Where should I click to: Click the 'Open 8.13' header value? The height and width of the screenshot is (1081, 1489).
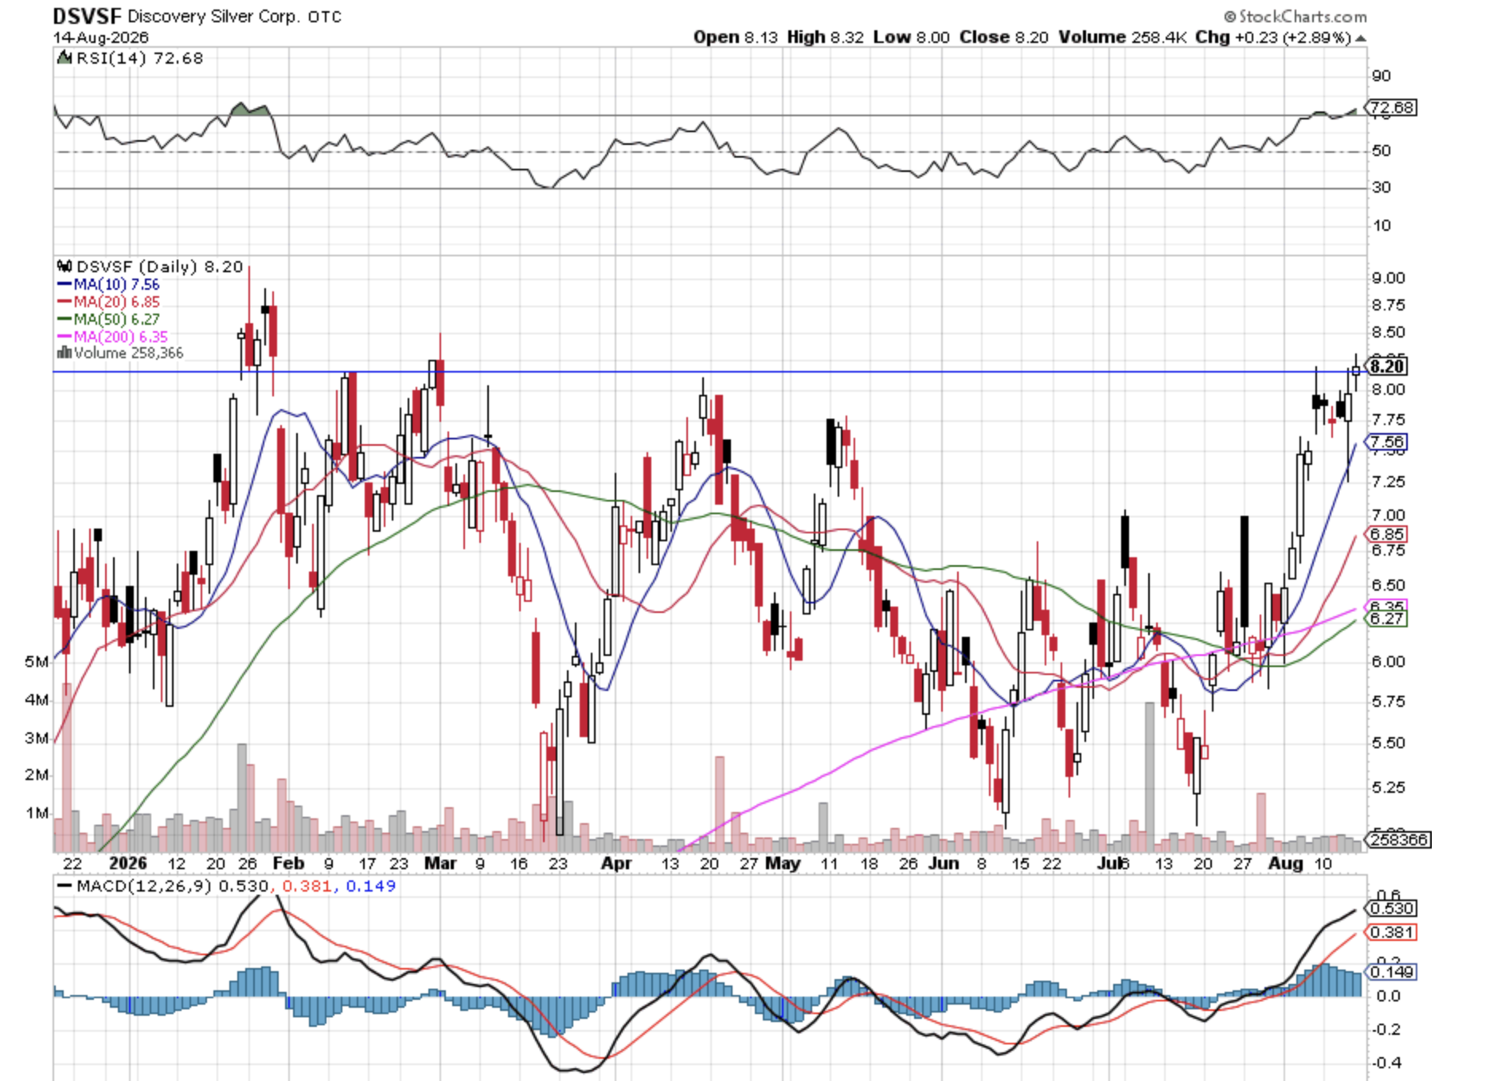tap(735, 37)
